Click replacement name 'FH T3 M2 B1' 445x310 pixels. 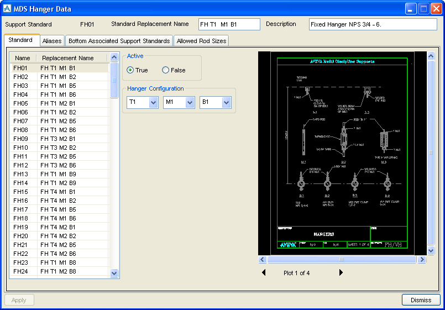pos(58,139)
